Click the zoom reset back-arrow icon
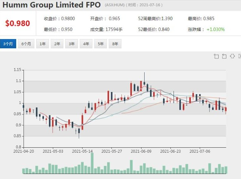Screen dimensions: 241x179 pyautogui.click(x=224, y=56)
